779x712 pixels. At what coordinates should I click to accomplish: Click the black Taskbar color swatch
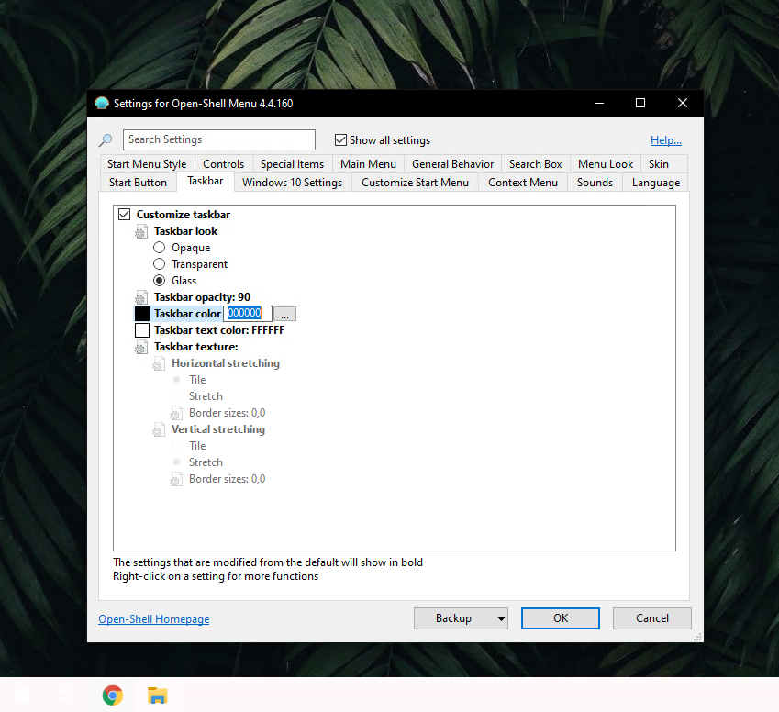(142, 314)
